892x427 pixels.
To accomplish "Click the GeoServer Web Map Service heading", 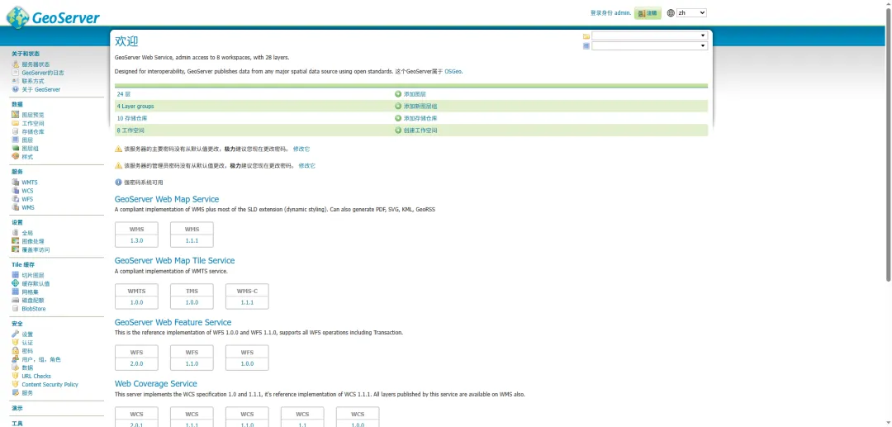I will (x=167, y=200).
